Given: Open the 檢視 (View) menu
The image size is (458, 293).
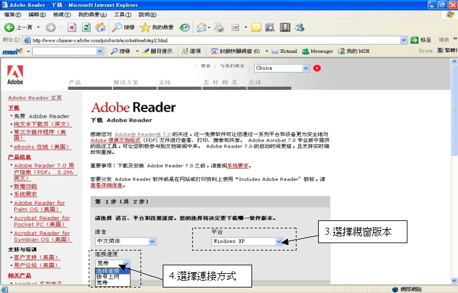Looking at the screenshot, I should 62,15.
